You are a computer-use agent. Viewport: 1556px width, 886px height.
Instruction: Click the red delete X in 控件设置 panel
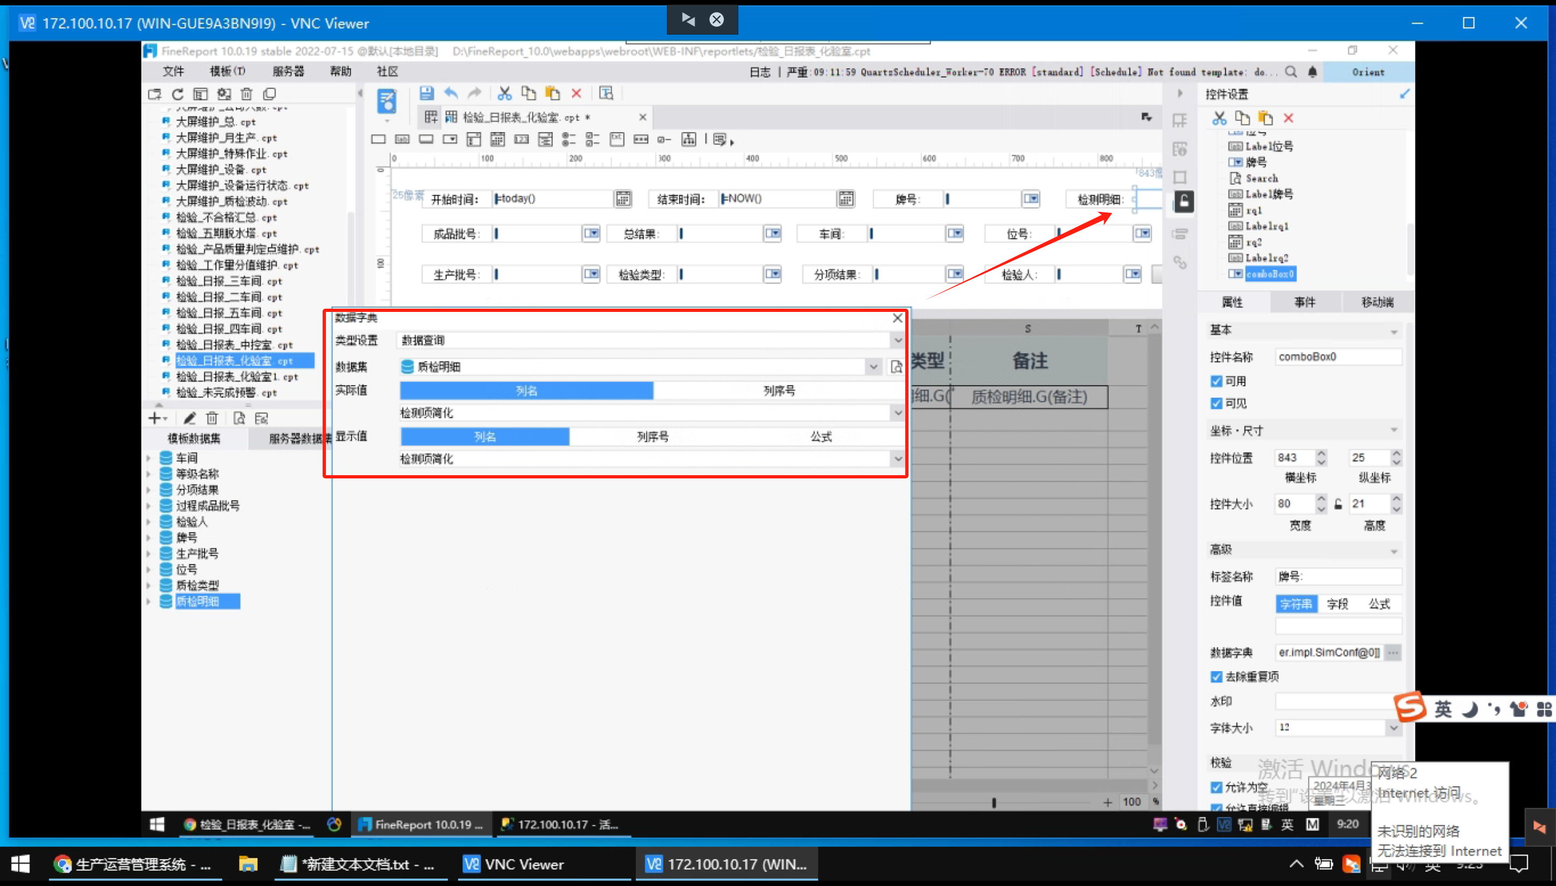click(x=1288, y=118)
